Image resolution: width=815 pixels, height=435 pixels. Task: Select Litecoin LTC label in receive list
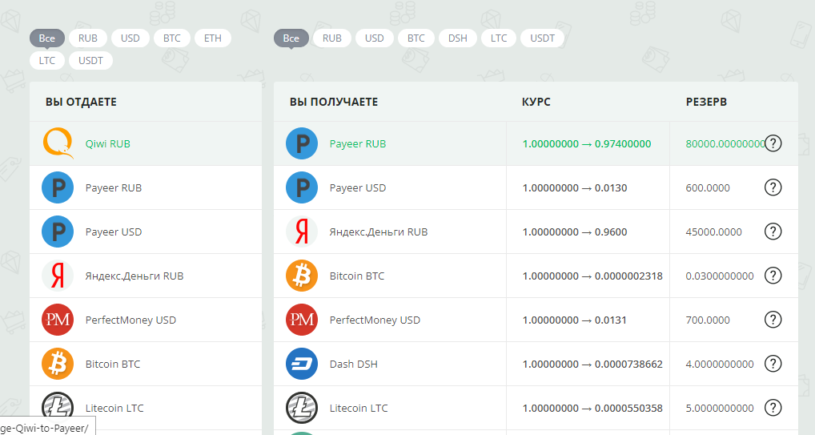[x=359, y=408]
